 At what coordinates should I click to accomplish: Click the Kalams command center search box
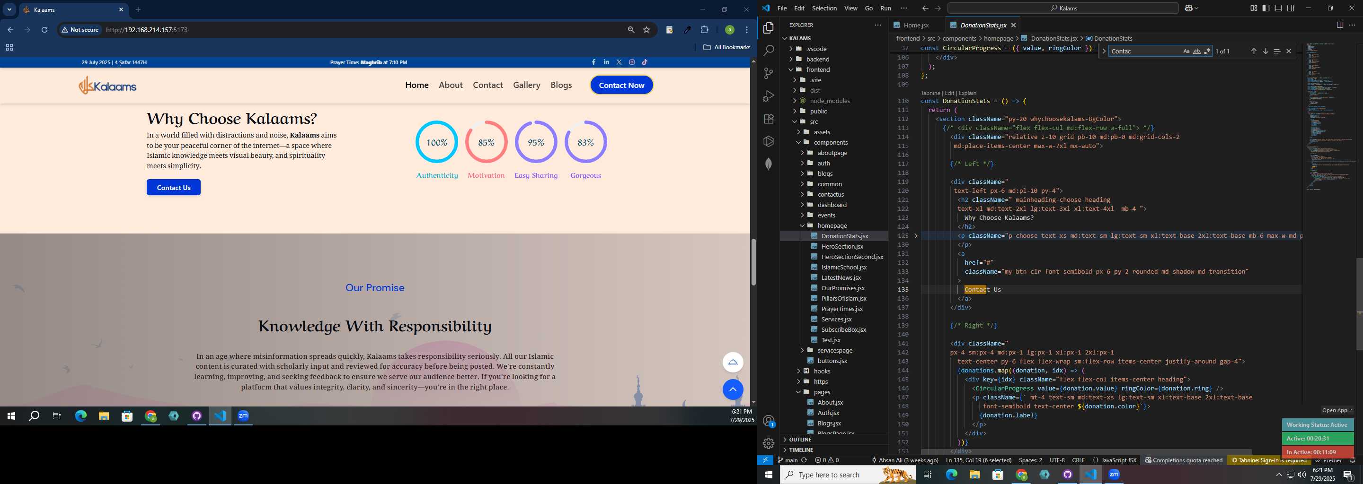1063,8
